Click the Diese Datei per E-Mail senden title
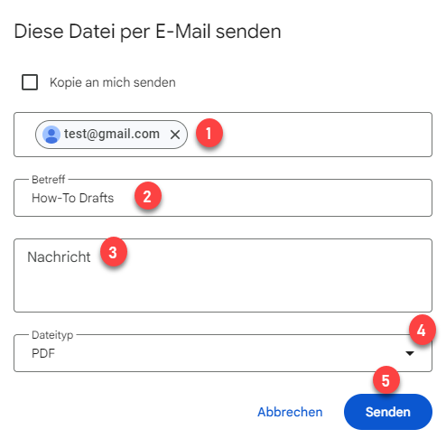The width and height of the screenshot is (446, 448). pos(147,32)
